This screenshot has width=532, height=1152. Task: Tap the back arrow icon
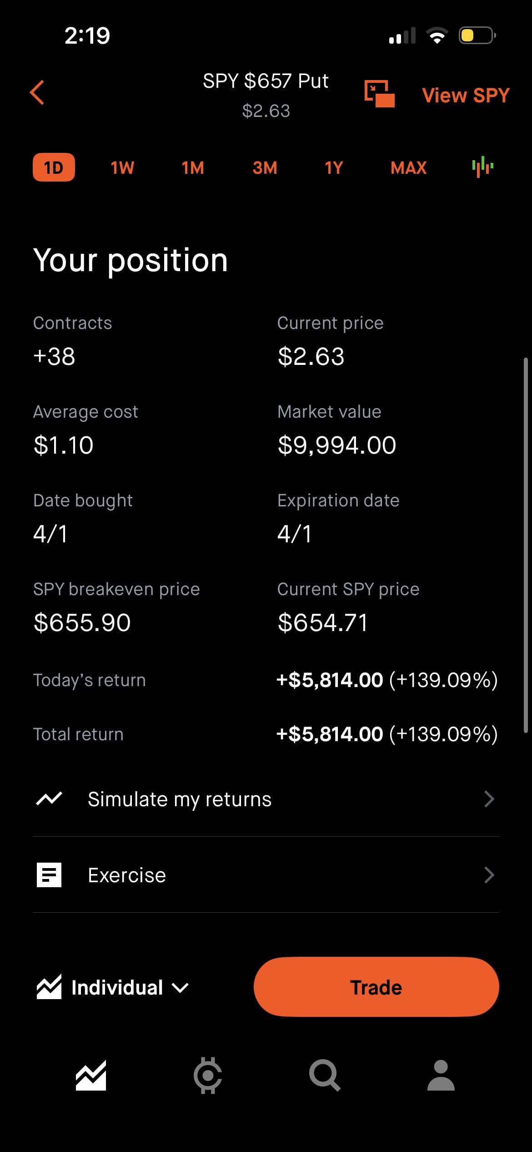pos(37,93)
